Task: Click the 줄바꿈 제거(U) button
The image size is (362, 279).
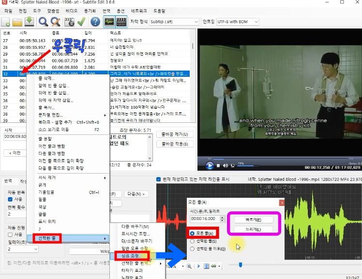Action: (175, 134)
